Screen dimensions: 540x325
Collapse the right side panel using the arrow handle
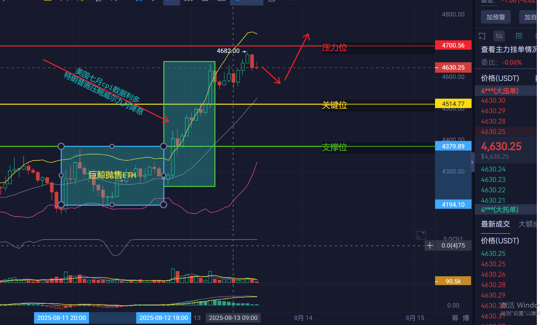[x=472, y=162]
